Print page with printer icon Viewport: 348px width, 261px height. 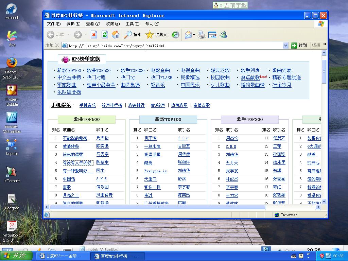point(202,35)
